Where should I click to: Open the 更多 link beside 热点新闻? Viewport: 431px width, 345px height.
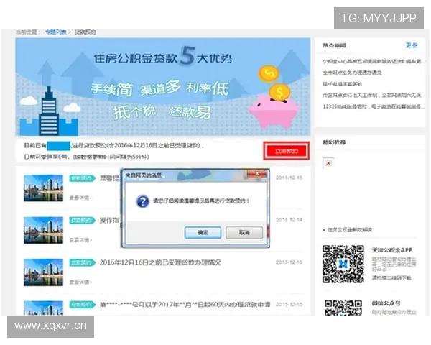[x=411, y=45]
